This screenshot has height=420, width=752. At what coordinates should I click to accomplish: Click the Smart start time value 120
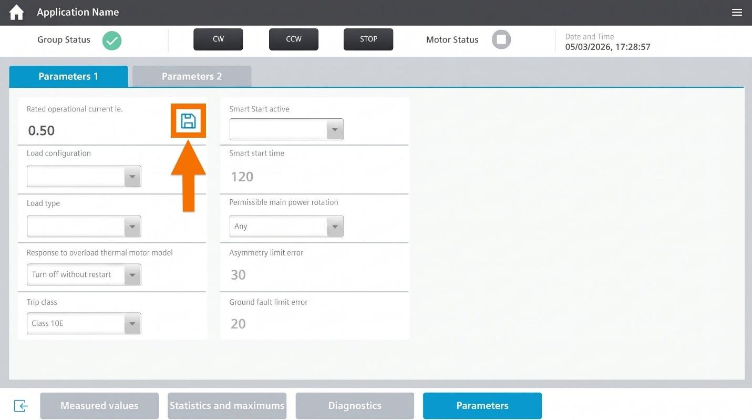(x=242, y=177)
